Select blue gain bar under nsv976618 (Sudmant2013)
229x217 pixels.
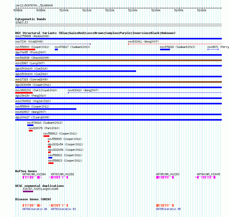pyautogui.click(x=165, y=49)
